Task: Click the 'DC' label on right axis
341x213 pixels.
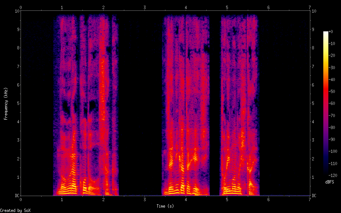Action: pyautogui.click(x=314, y=196)
